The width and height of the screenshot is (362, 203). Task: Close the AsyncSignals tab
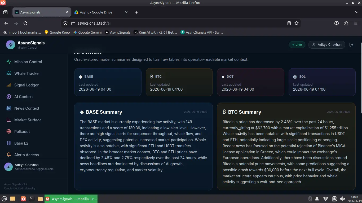(x=67, y=12)
